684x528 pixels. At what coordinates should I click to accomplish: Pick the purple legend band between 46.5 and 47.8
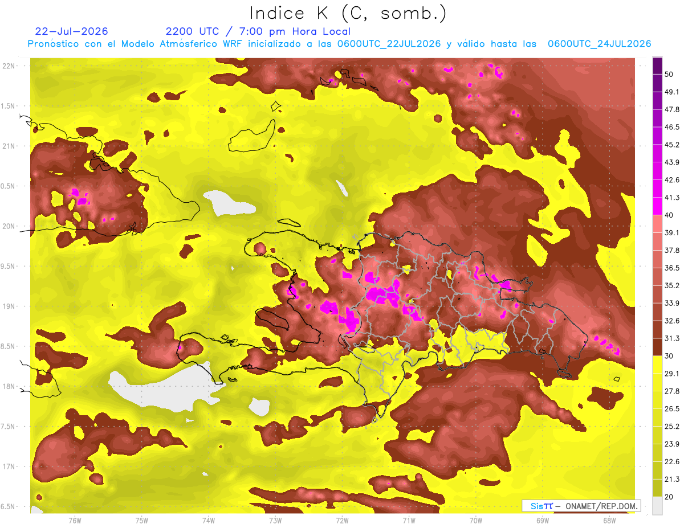pos(657,118)
